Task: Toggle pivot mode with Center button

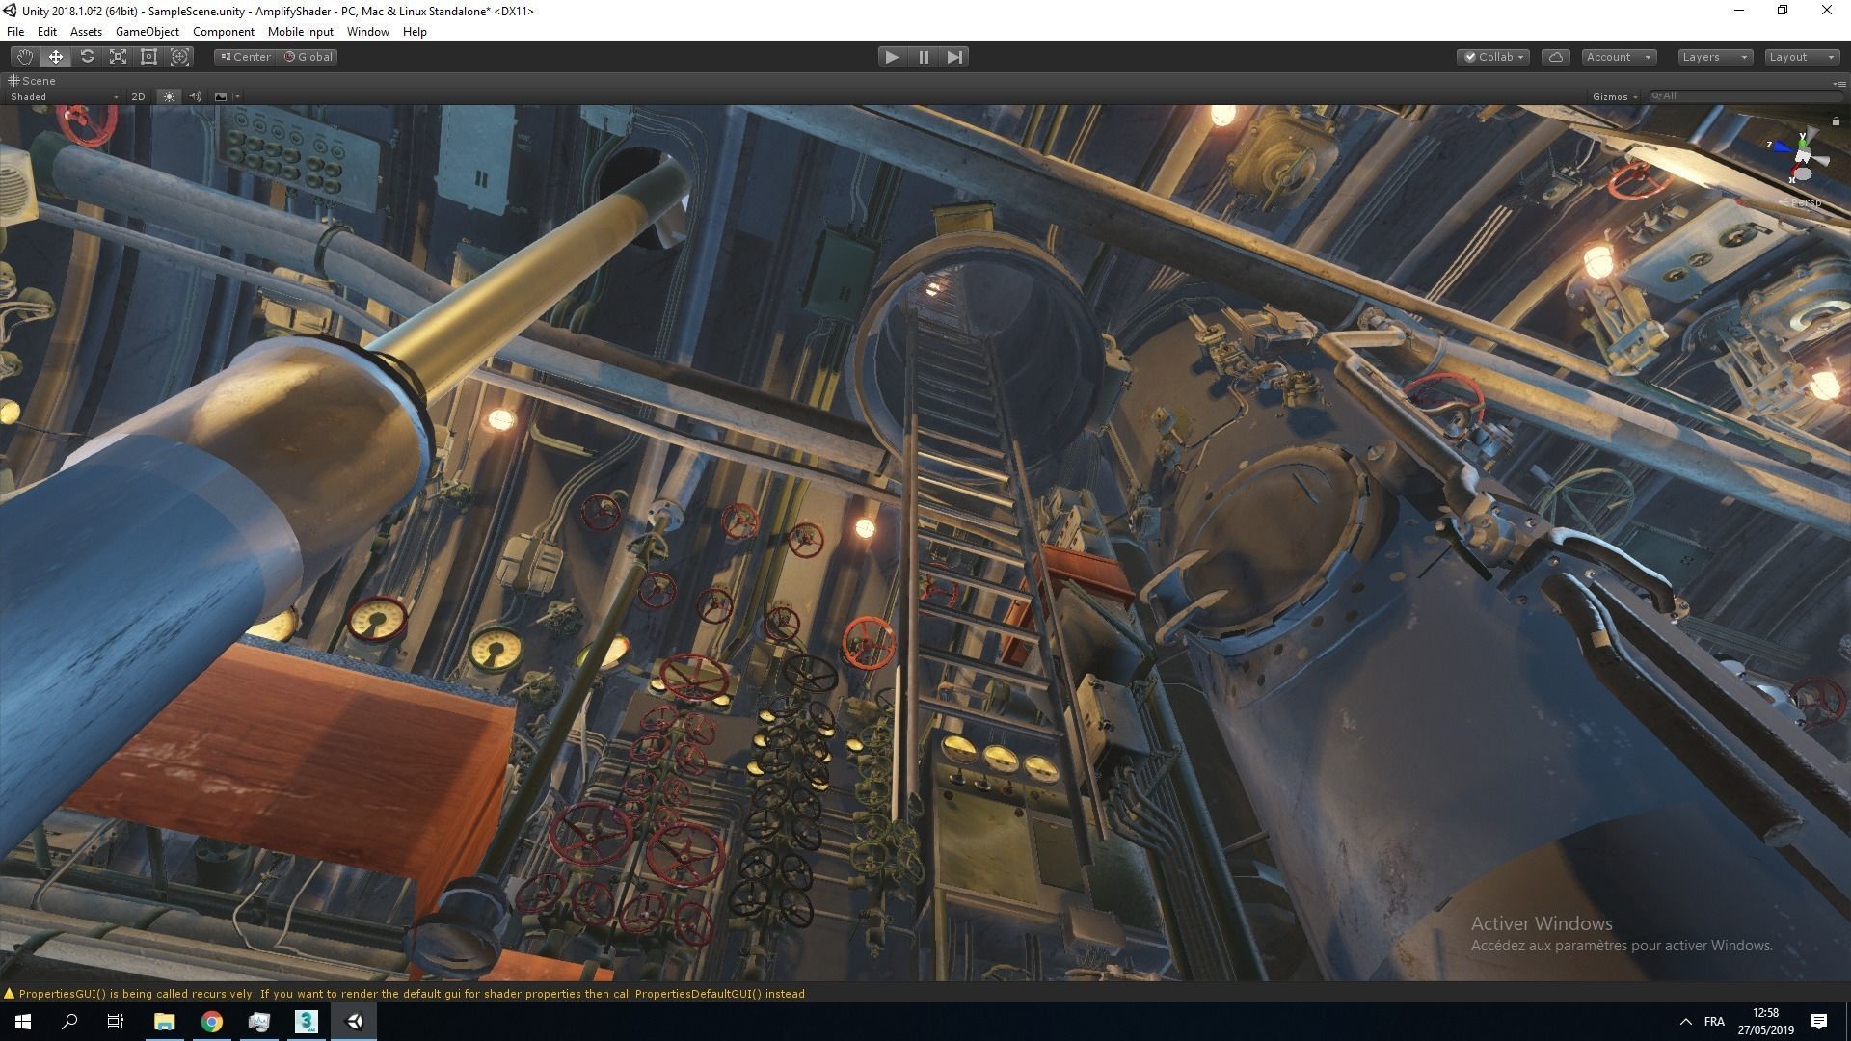Action: click(246, 57)
